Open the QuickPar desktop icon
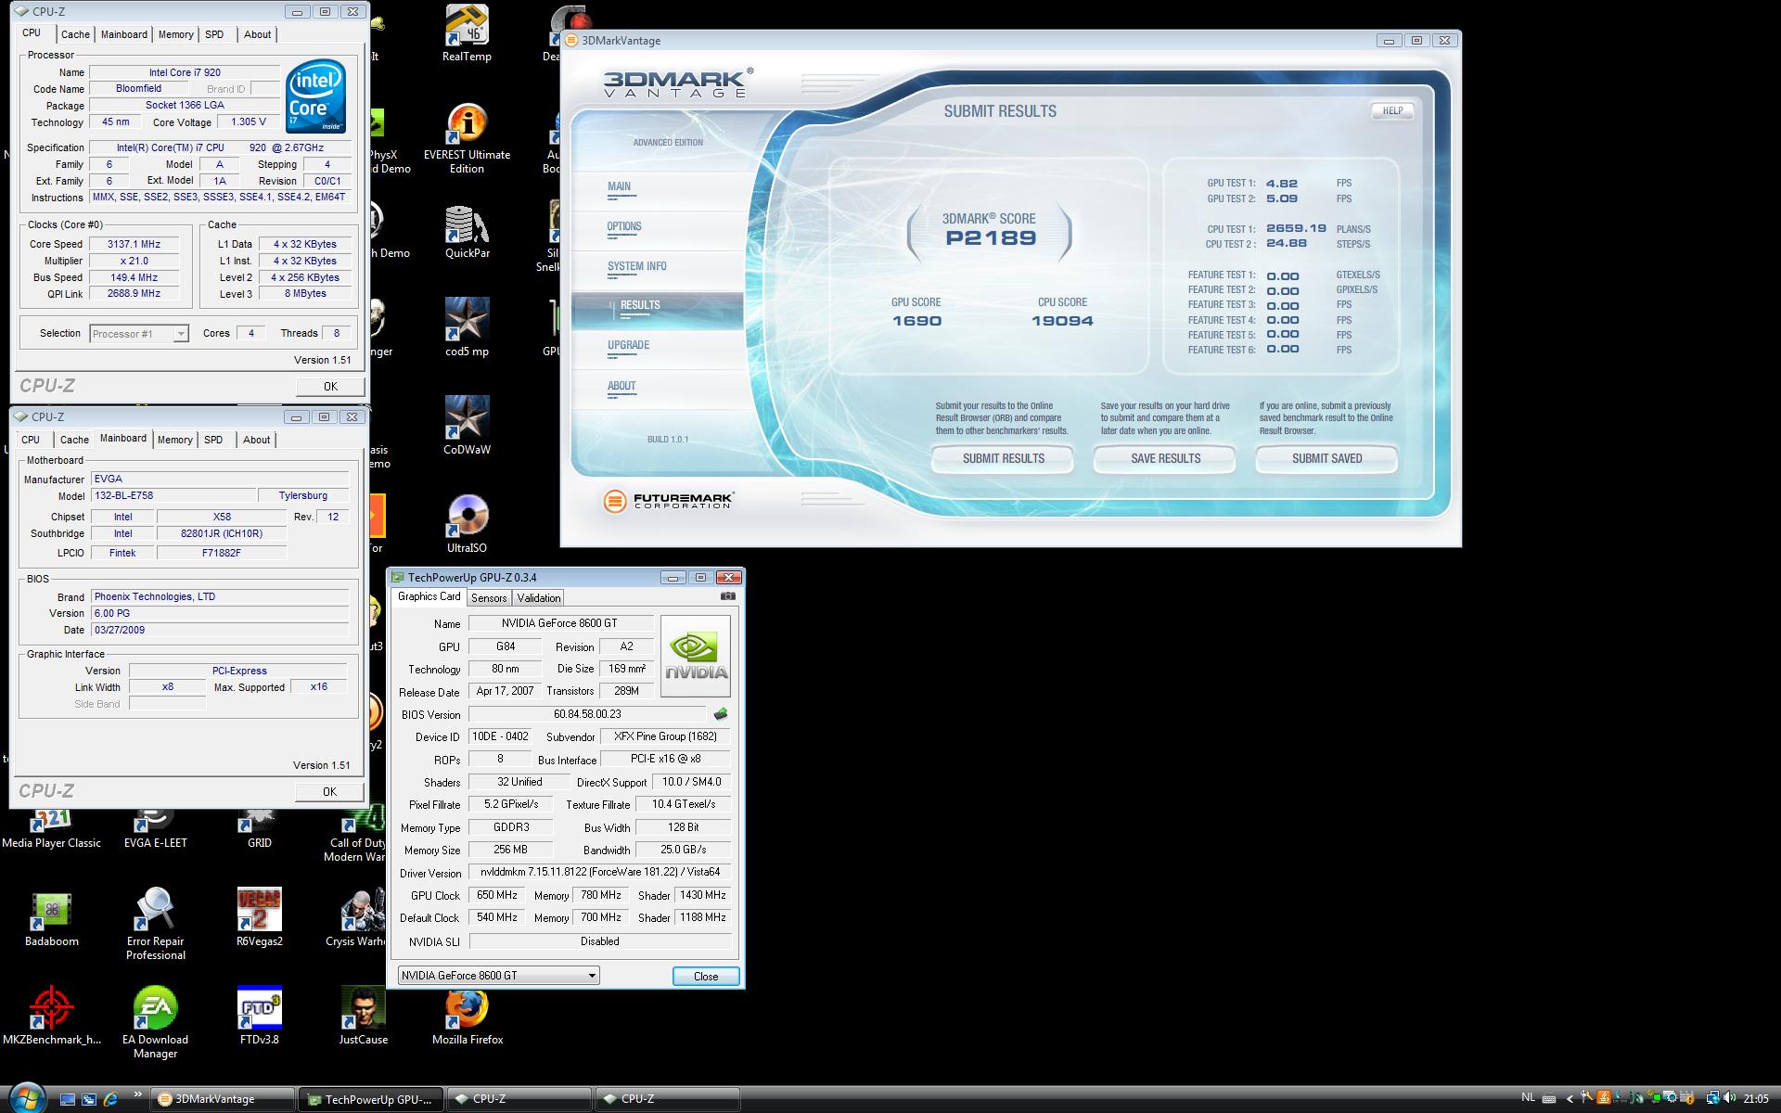This screenshot has height=1113, width=1781. pyautogui.click(x=467, y=232)
